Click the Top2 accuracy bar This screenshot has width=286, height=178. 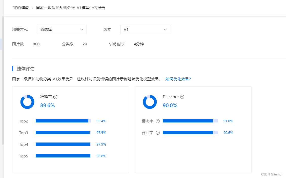pyautogui.click(x=63, y=121)
